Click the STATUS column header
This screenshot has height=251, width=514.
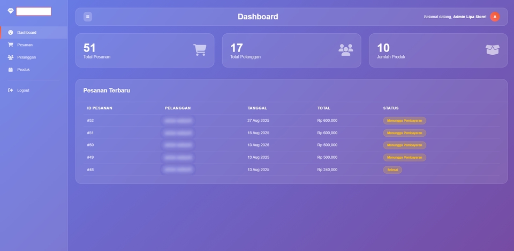click(x=391, y=108)
